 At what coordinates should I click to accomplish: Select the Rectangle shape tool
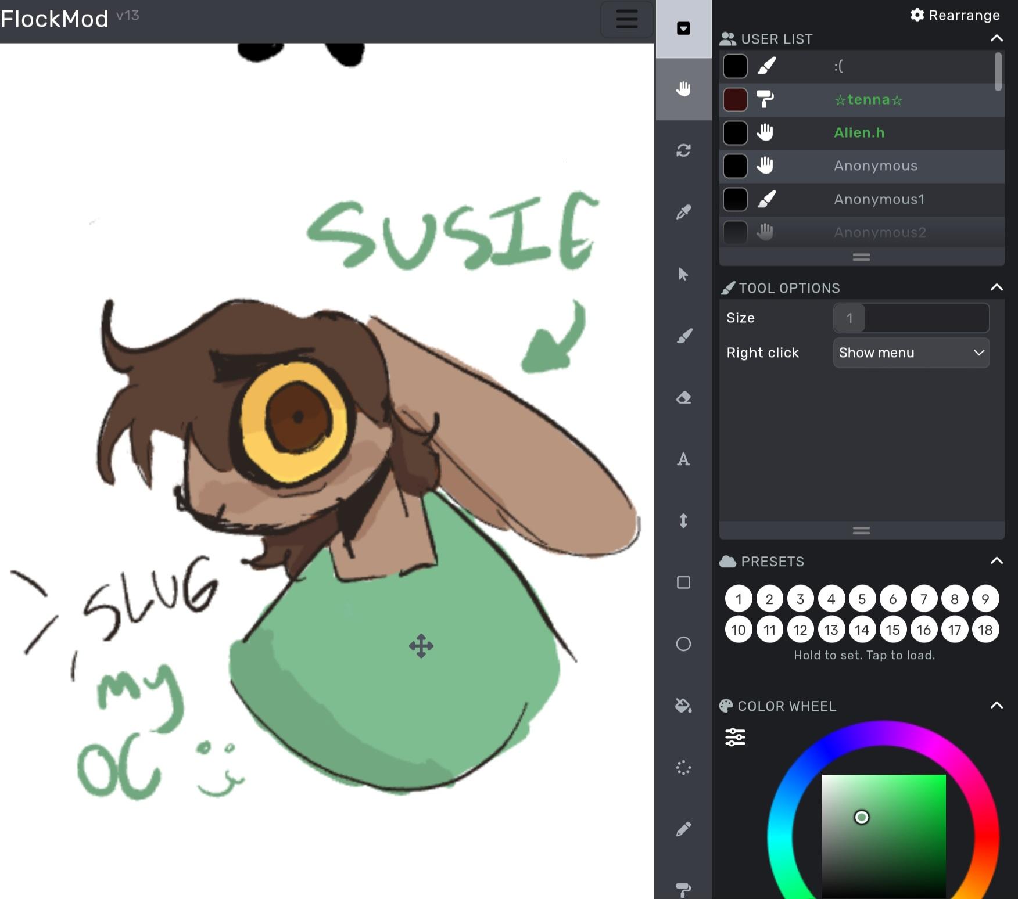pyautogui.click(x=683, y=582)
